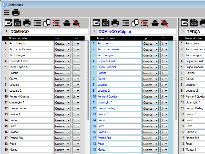
Task: Expand Tipo dropdown for Feijão Especial in DOMINGO (Cópia)
Action: click(150, 67)
